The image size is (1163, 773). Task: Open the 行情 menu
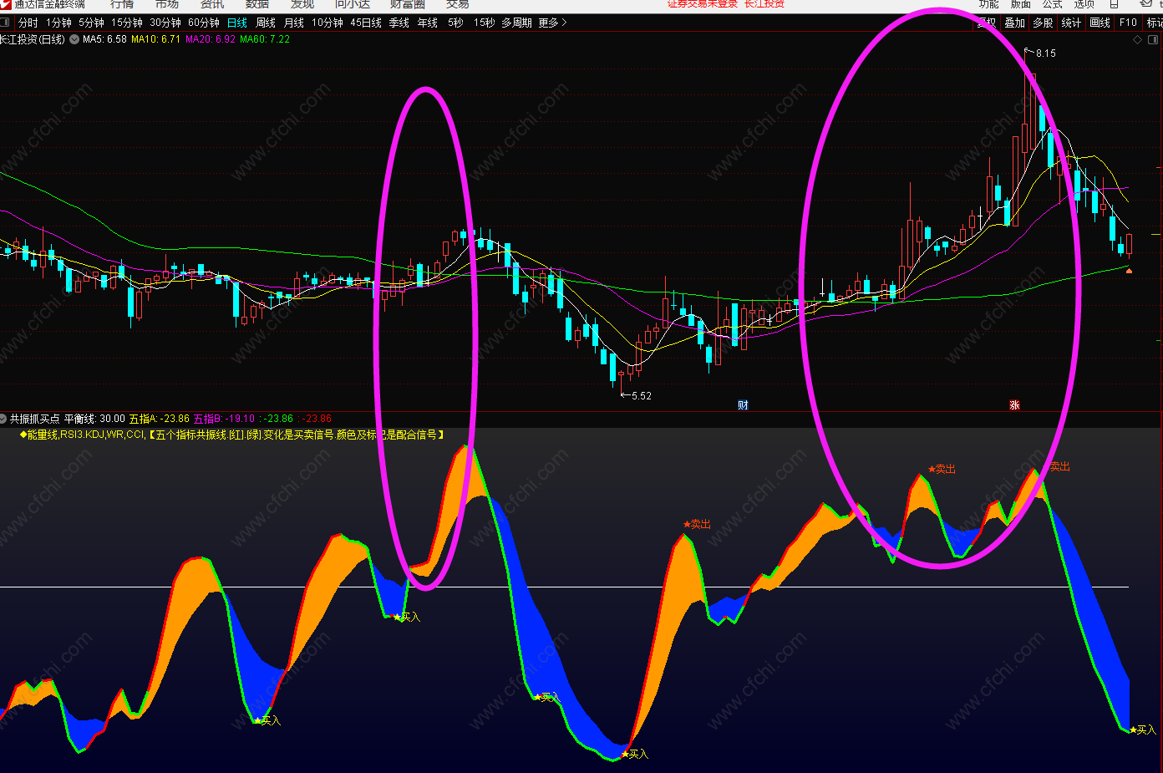(122, 4)
